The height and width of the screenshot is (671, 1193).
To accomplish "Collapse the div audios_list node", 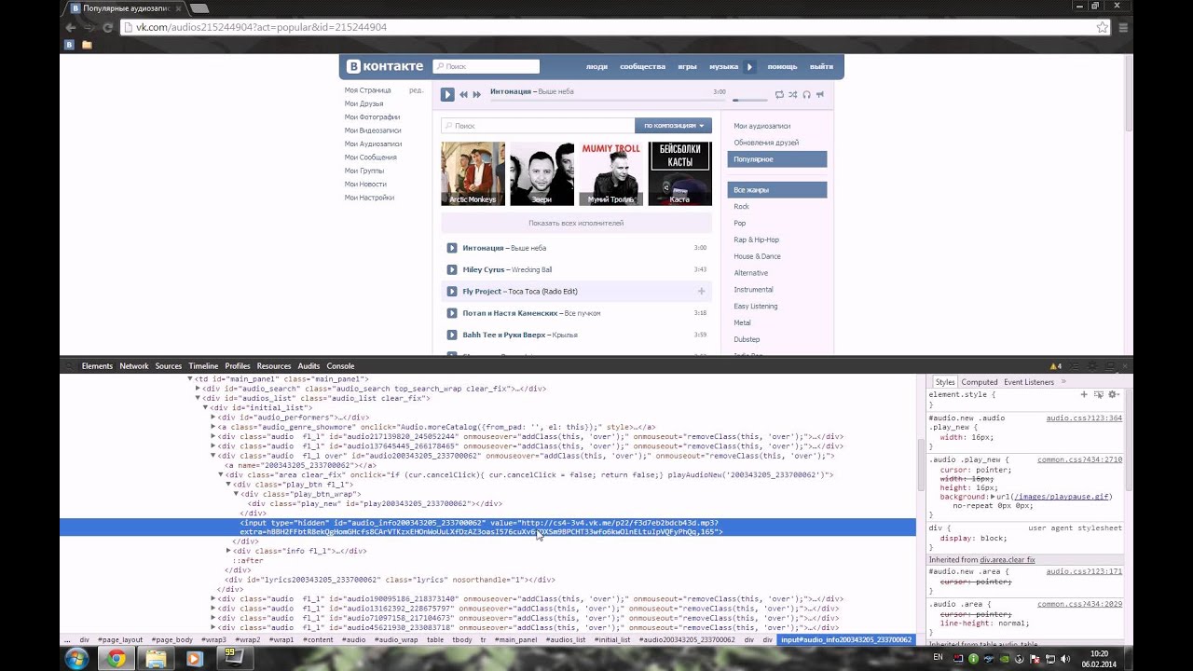I will [199, 398].
